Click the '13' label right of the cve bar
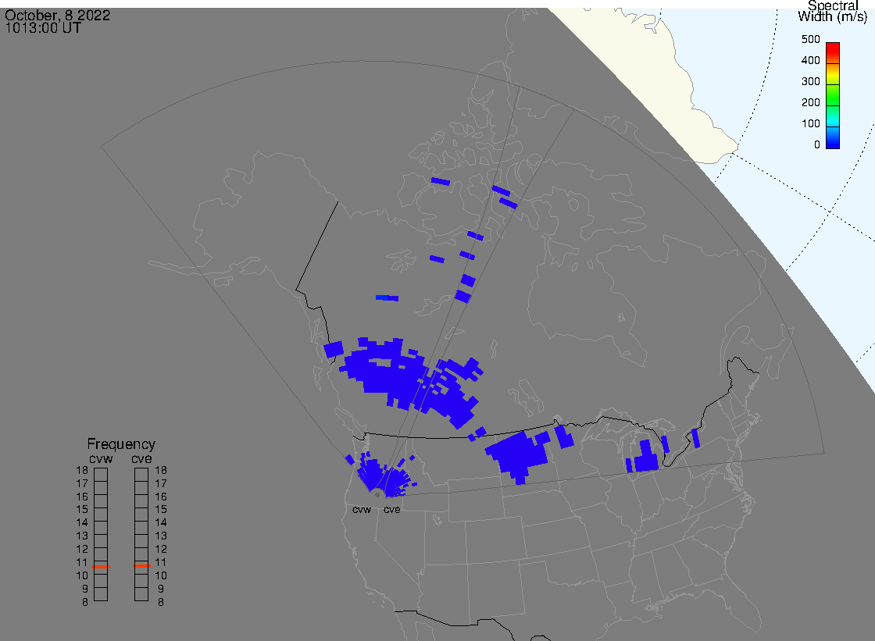 pyautogui.click(x=161, y=536)
